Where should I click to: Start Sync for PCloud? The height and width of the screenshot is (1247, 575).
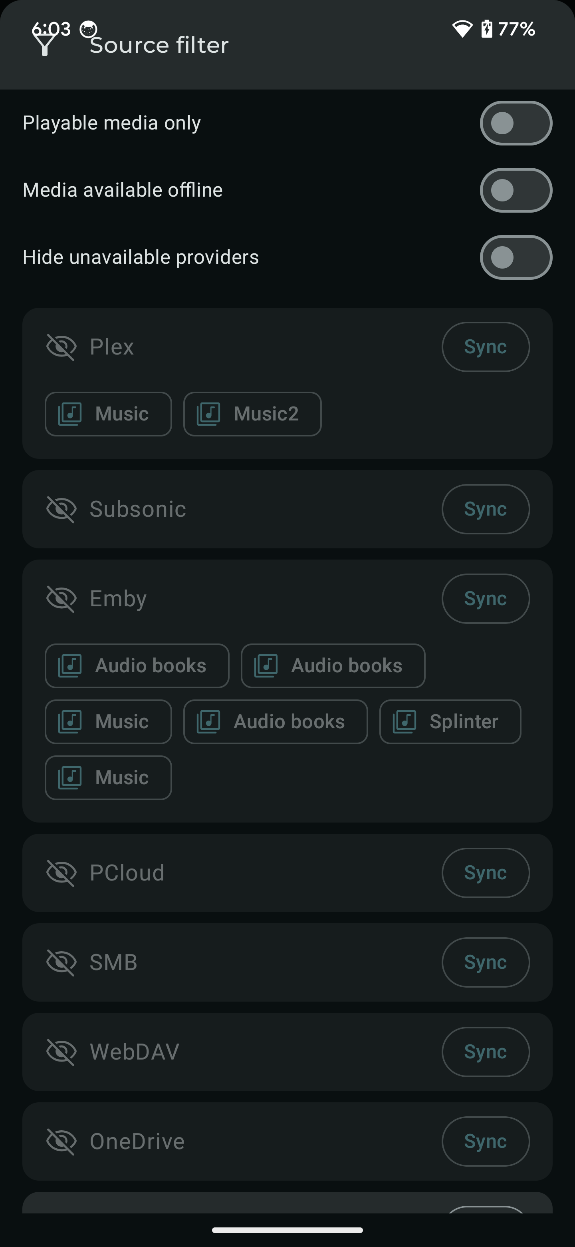coord(485,873)
